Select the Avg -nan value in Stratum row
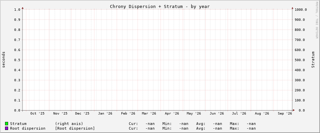This screenshot has height=133, width=320. (217, 124)
